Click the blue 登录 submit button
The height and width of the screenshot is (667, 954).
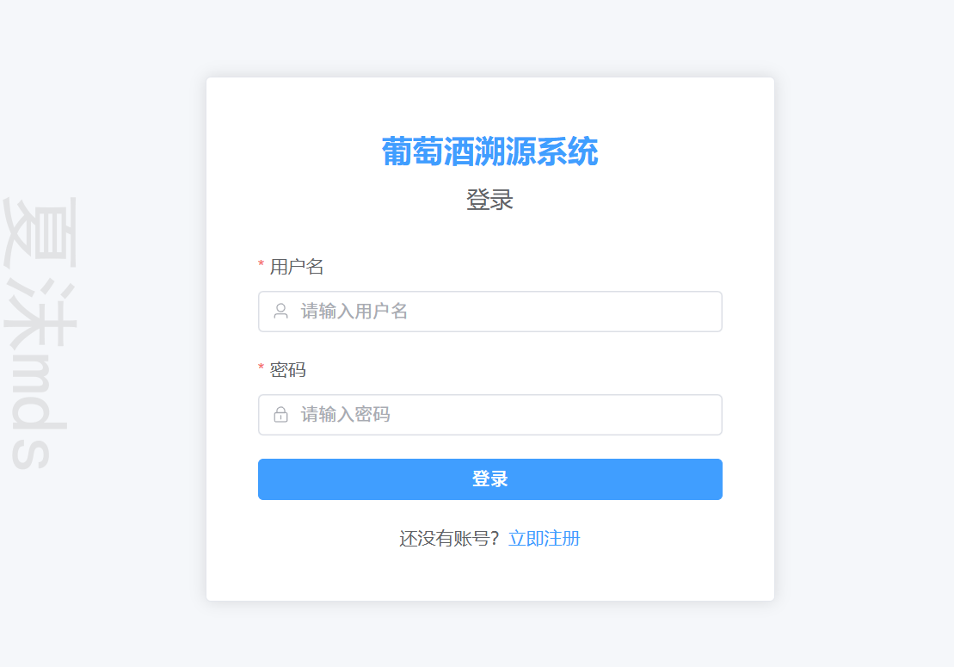tap(489, 479)
